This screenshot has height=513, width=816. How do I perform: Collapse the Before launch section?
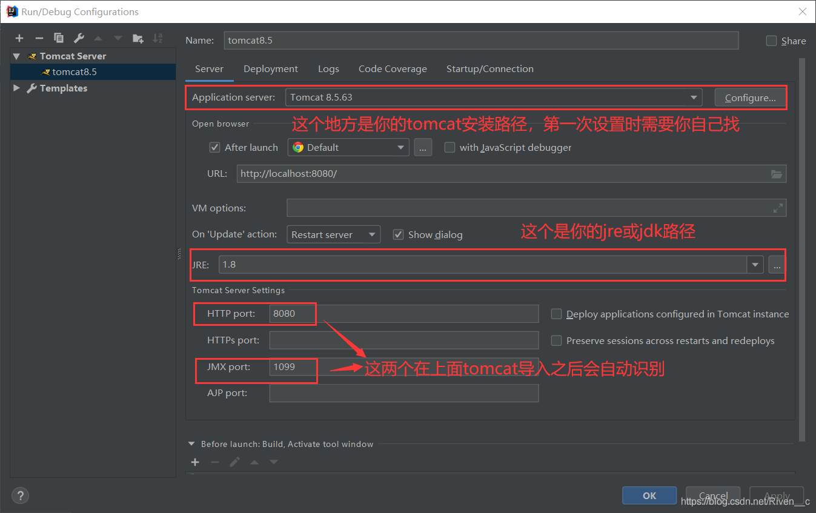click(192, 444)
